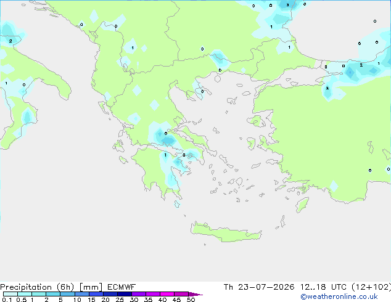Pick the legend swatch between 25 and 30
The width and height of the screenshot is (391, 302).
coord(125,294)
